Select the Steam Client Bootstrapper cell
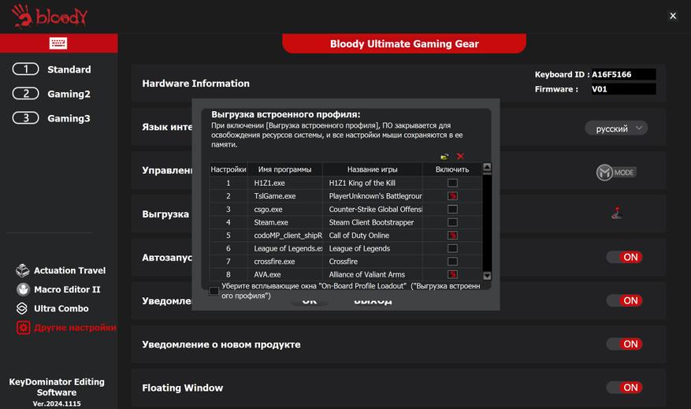 [373, 222]
